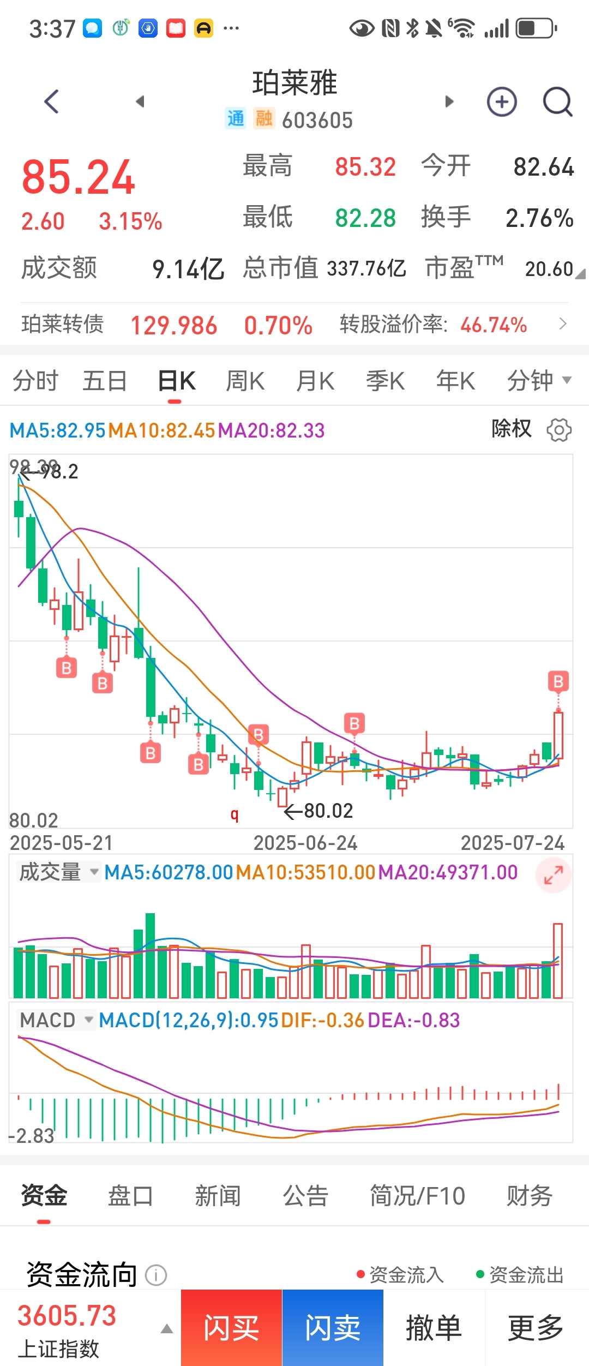Tap the DIF:-0.36 MACD value
Image resolution: width=589 pixels, height=1366 pixels.
323,1020
